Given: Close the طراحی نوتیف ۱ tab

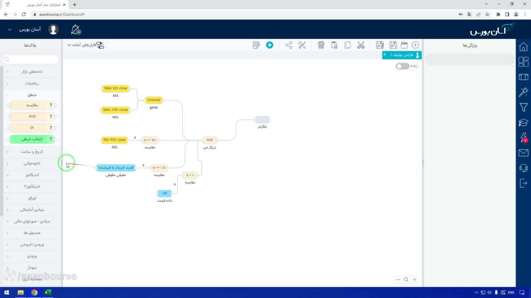Looking at the screenshot, I should click(x=385, y=55).
